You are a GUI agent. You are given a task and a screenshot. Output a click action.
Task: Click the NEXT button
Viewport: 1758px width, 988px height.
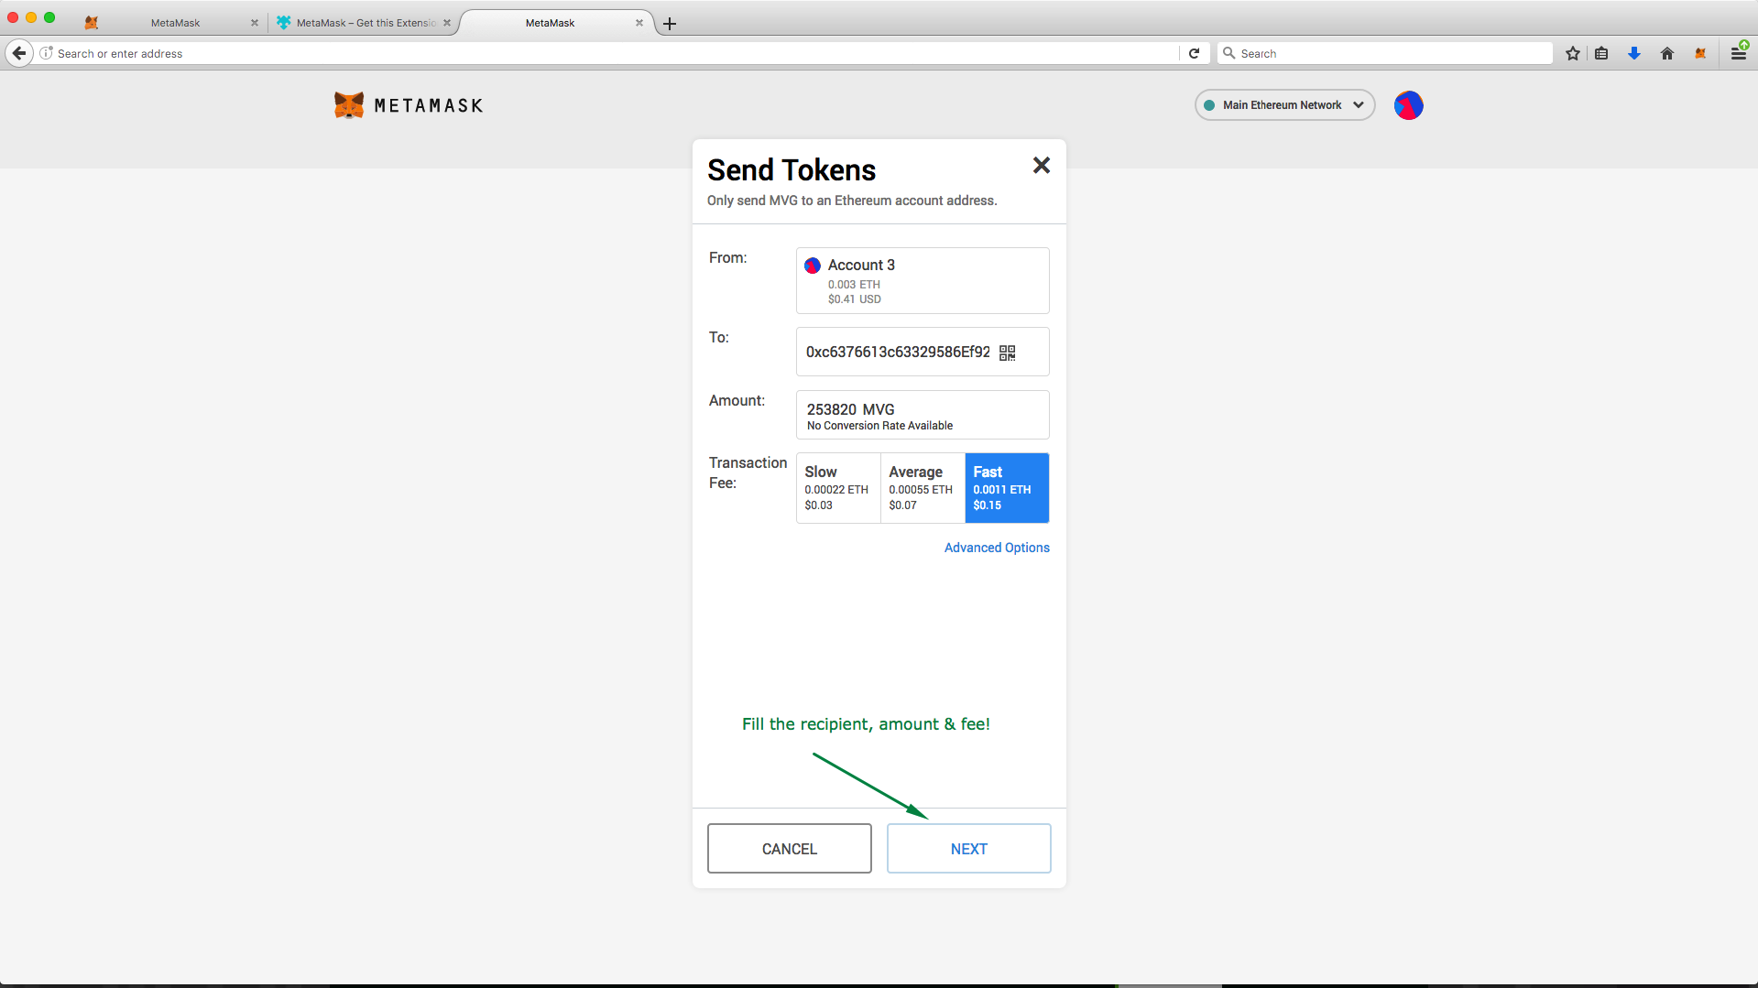tap(968, 849)
